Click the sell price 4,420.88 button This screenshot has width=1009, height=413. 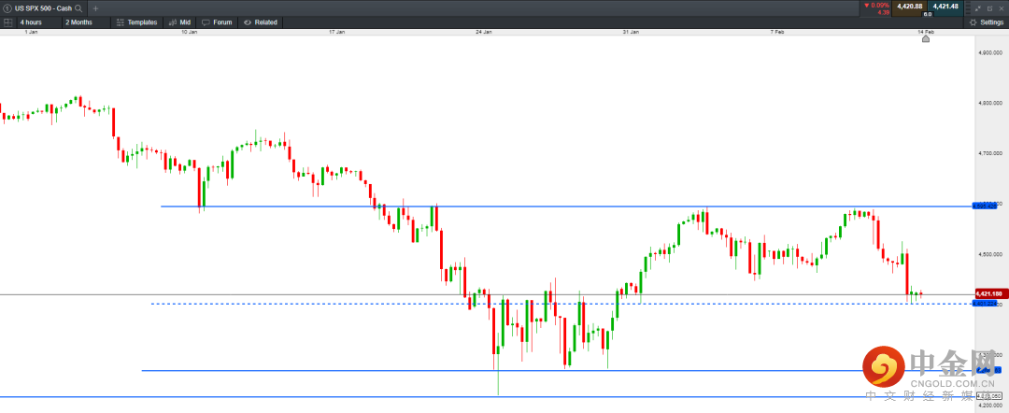pos(909,7)
